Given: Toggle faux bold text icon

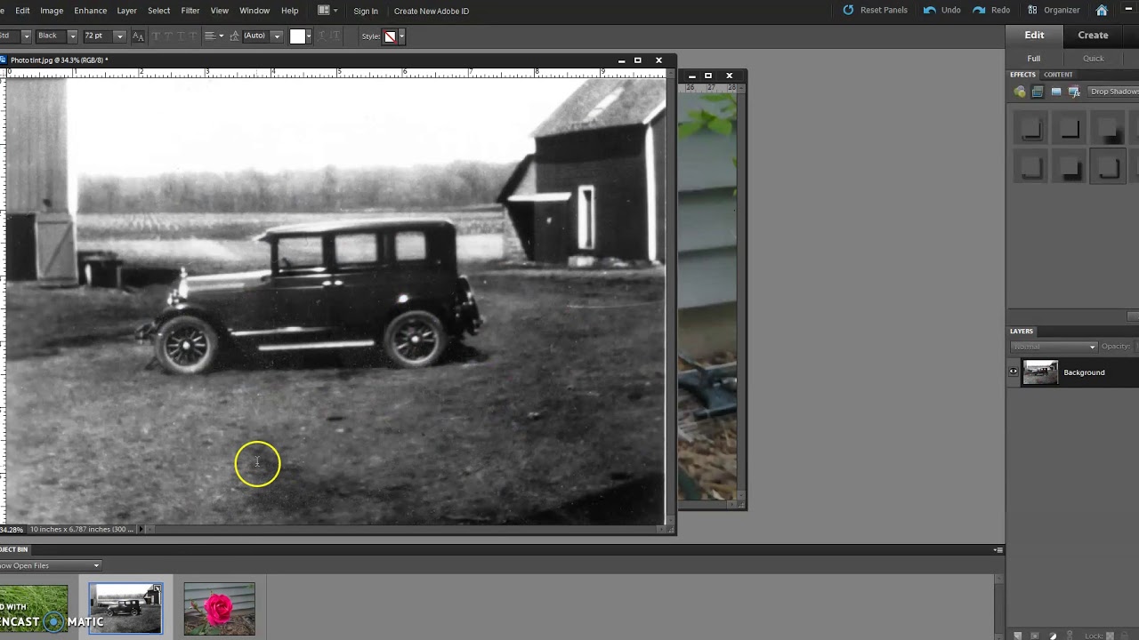Looking at the screenshot, I should pos(157,36).
